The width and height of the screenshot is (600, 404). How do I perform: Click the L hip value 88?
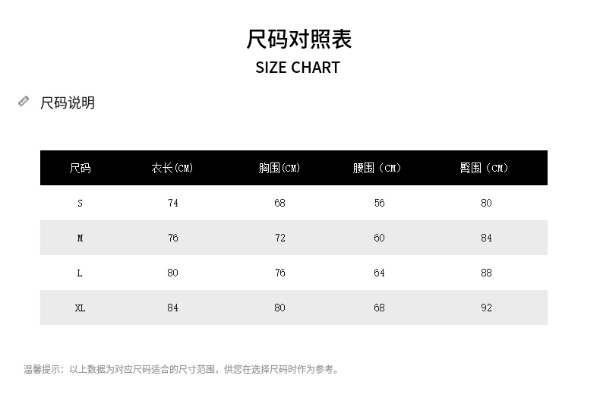(486, 273)
